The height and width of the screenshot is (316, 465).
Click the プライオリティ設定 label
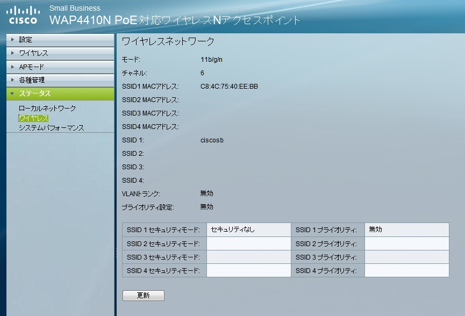point(148,207)
